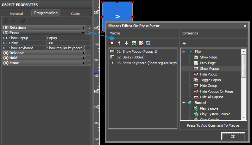Click the Delay value 500 cell
Screen dimensions: 252x145
click(68, 43)
